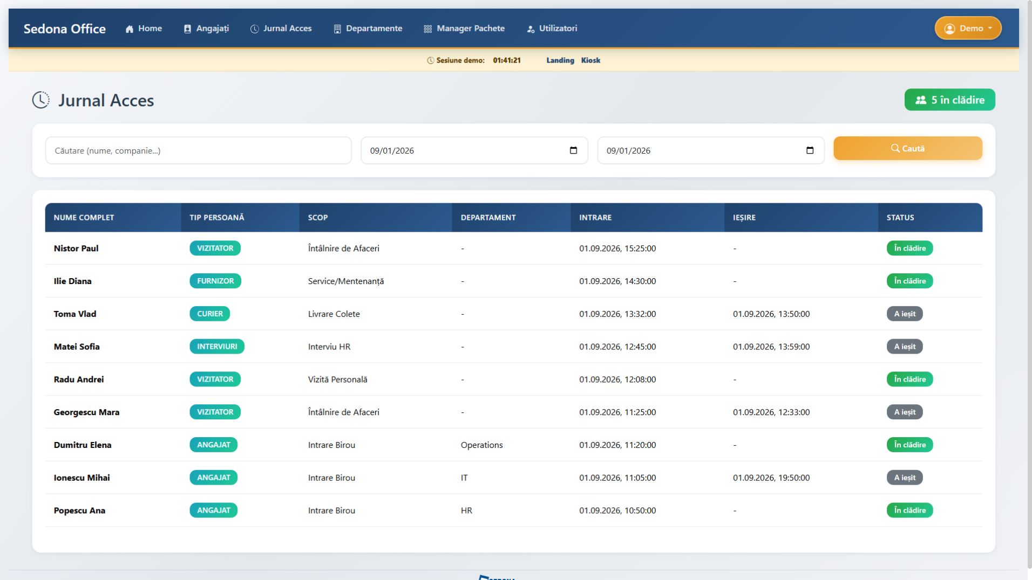The height and width of the screenshot is (580, 1032).
Task: Click the Manager Pachete grid icon
Action: click(x=428, y=29)
